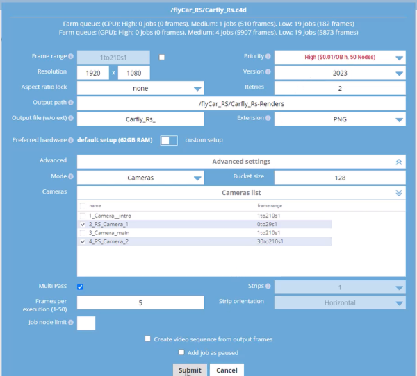The image size is (417, 376).
Task: Toggle the custom setup hardware switch
Action: (169, 140)
